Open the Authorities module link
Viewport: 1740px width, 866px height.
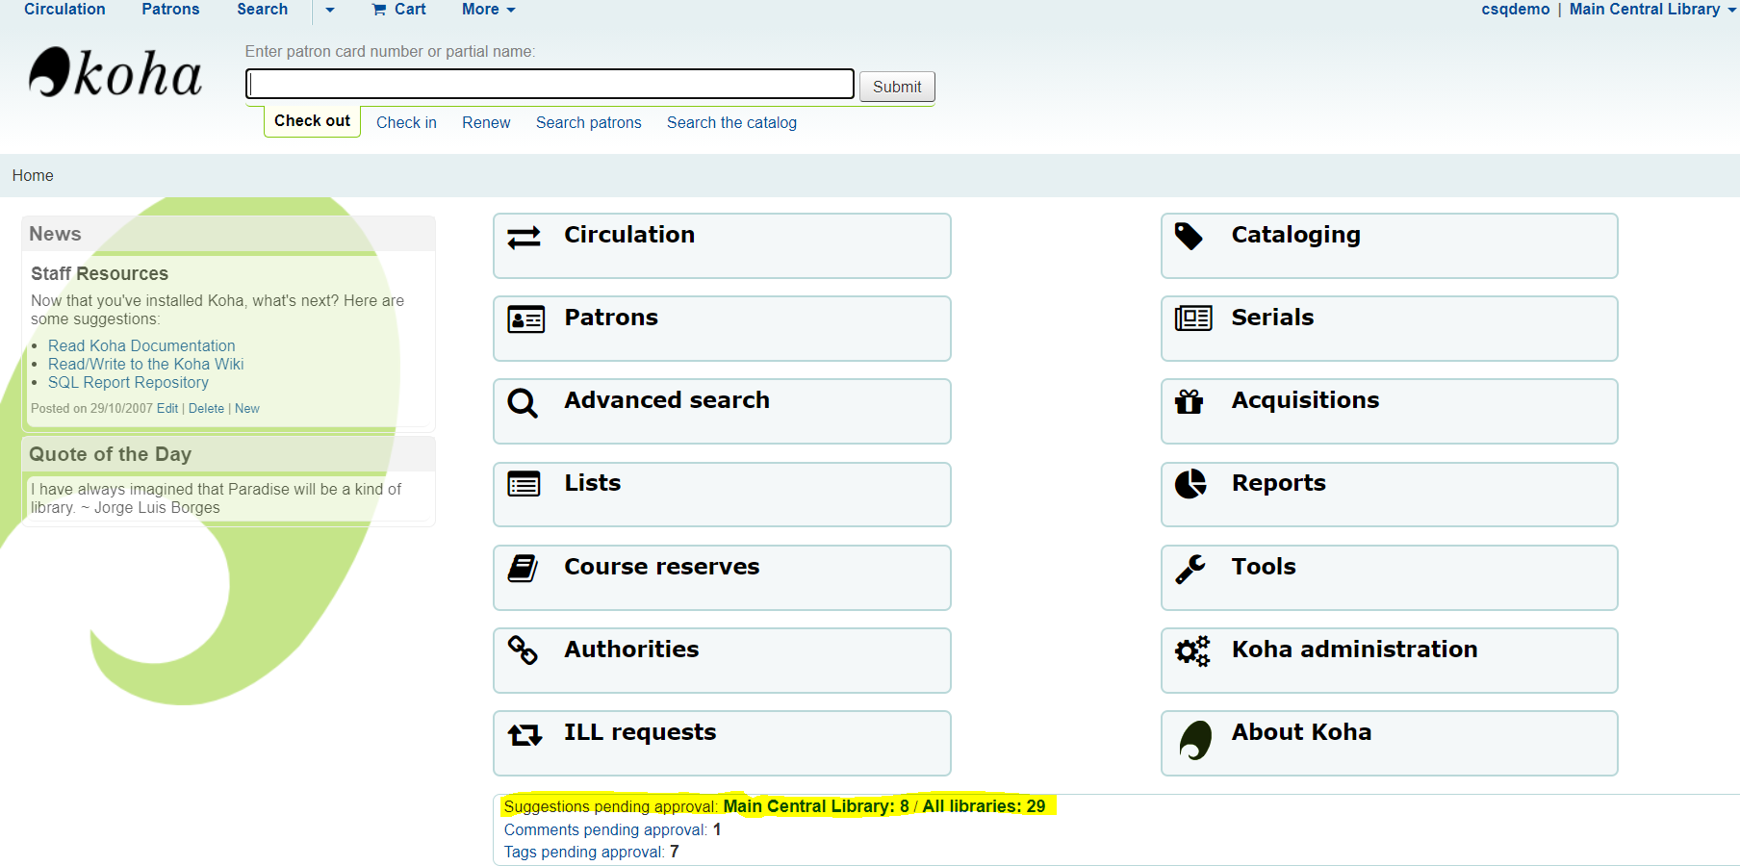722,661
